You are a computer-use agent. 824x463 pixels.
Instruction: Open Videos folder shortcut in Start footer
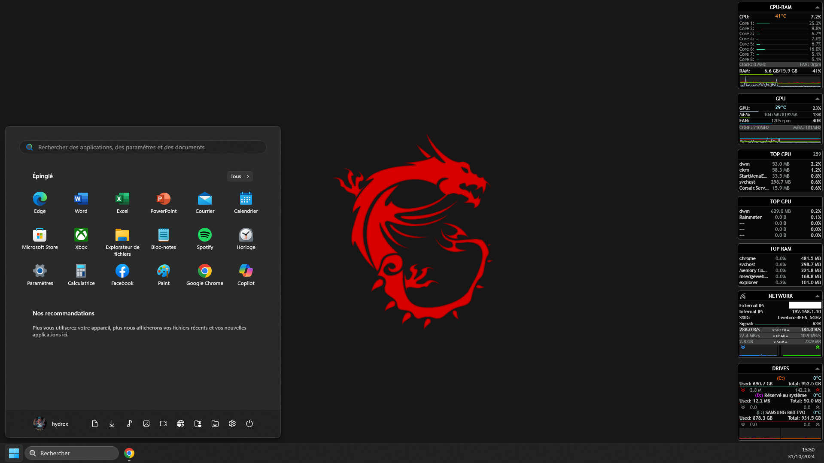(x=164, y=424)
